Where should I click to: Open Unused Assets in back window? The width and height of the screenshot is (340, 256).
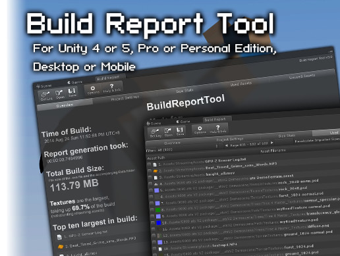(302, 76)
